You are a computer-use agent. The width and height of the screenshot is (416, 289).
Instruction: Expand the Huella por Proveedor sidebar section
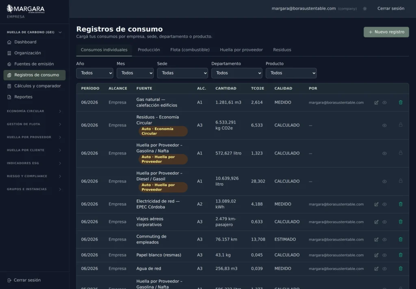tap(35, 137)
